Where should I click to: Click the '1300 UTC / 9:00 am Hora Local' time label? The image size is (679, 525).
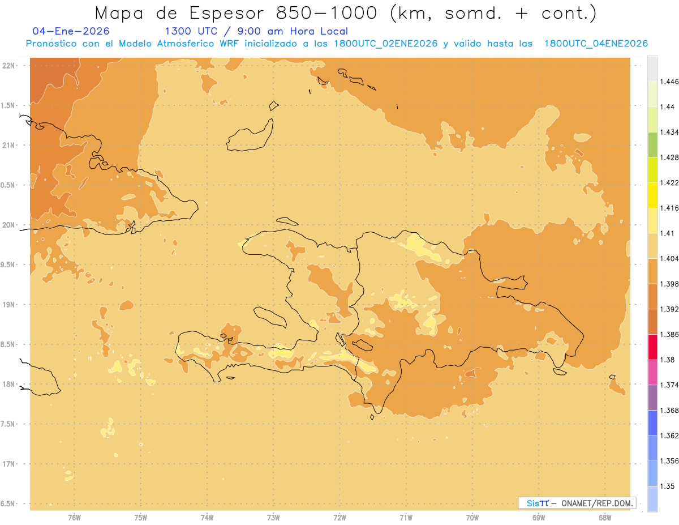[256, 31]
